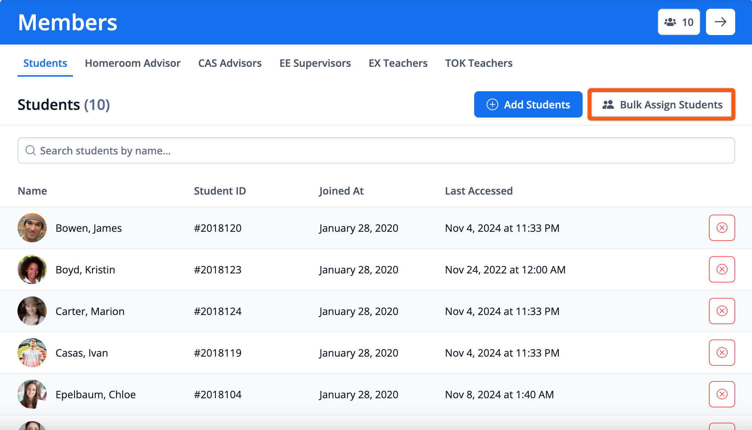752x430 pixels.
Task: Select the EX Teachers tab
Action: 398,63
